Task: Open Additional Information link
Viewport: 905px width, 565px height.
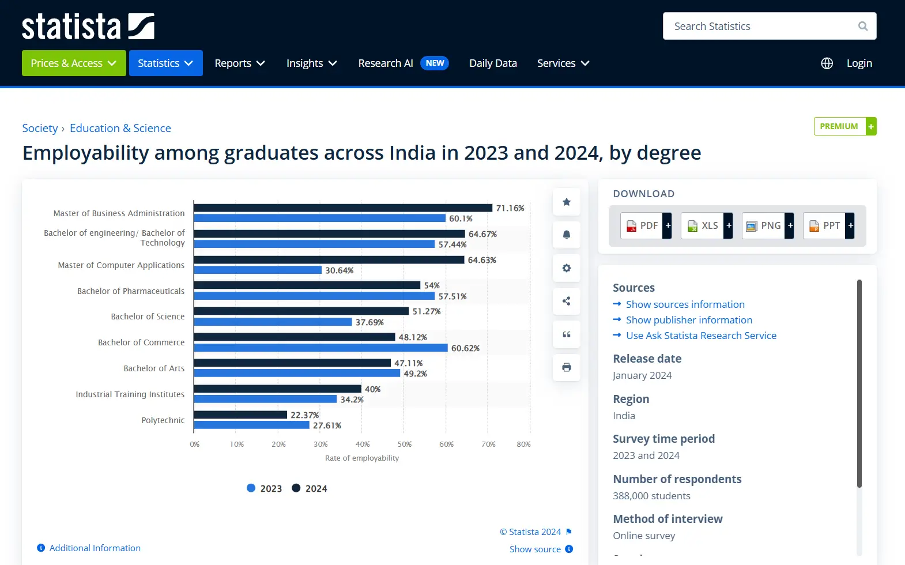Action: point(95,548)
